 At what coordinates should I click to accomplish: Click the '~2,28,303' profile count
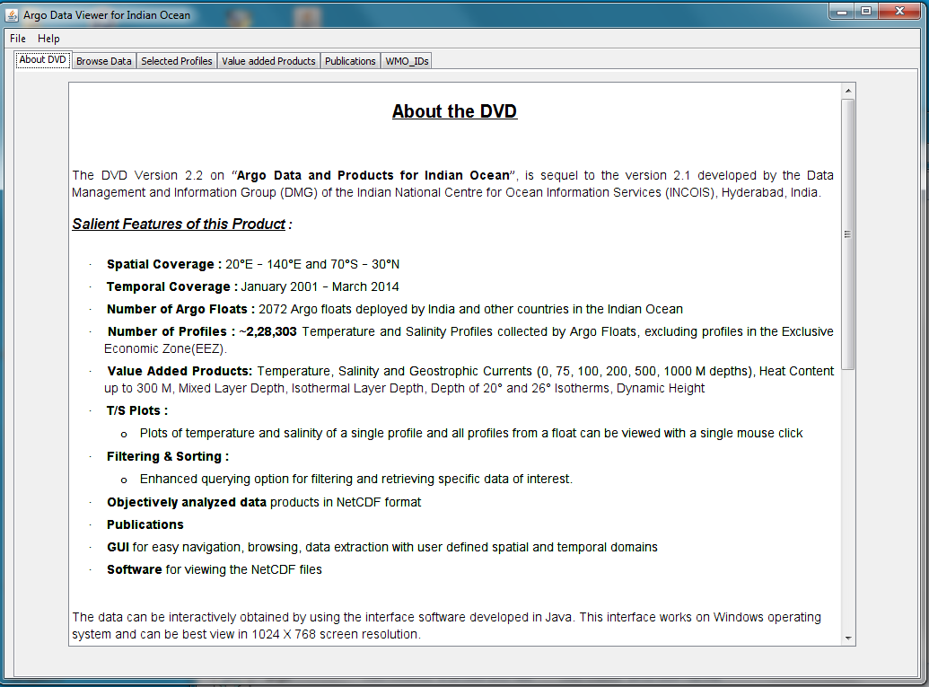point(267,332)
